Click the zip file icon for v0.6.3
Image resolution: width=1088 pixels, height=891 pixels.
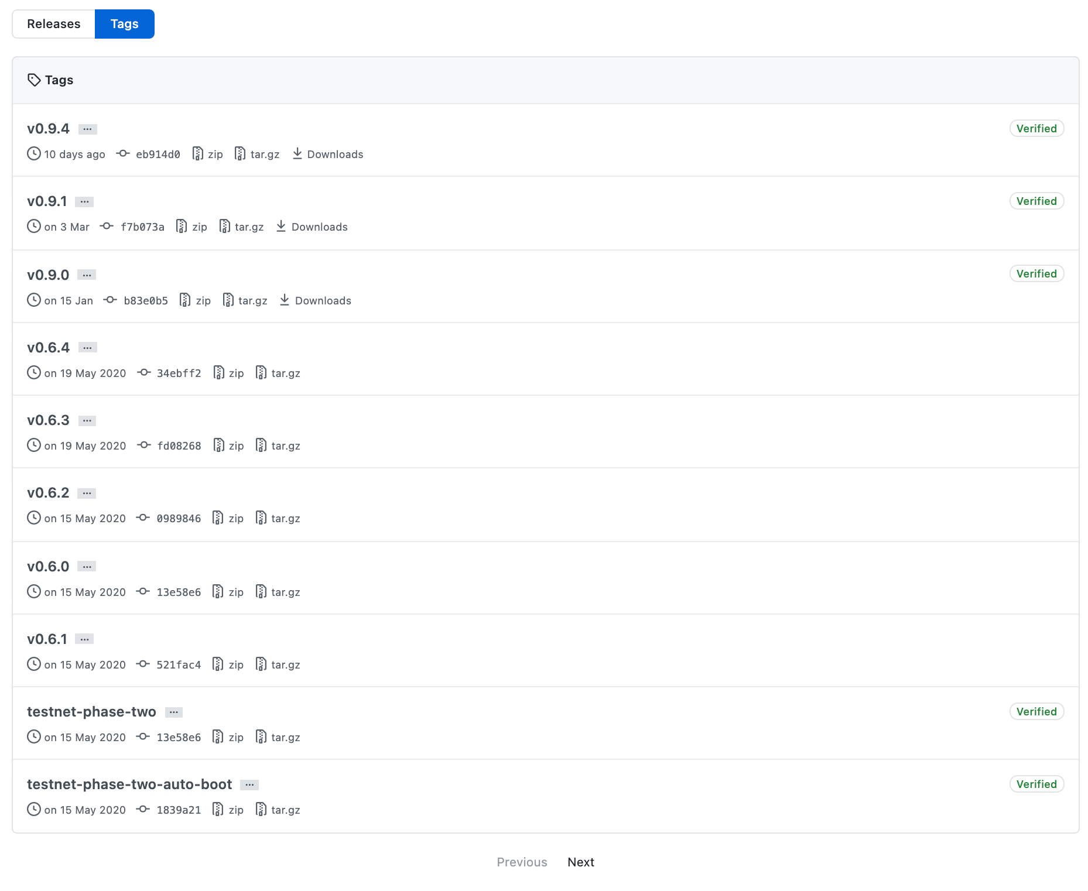pos(218,445)
